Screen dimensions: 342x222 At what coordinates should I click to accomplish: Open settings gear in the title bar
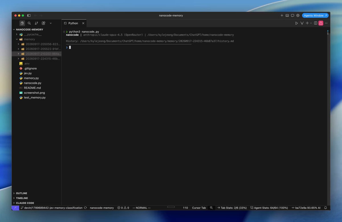tap(298, 15)
